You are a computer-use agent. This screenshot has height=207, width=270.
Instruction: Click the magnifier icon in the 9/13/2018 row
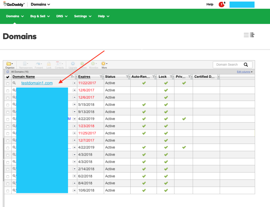14,111
